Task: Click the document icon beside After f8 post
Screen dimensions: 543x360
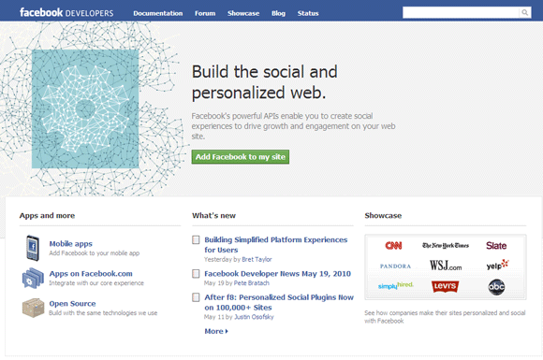Action: click(196, 297)
